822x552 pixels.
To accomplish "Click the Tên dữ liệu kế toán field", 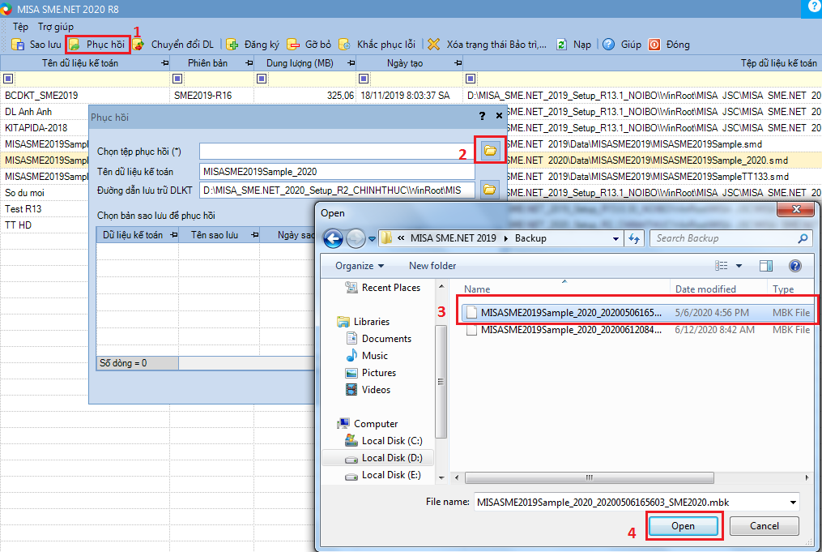I will [337, 172].
